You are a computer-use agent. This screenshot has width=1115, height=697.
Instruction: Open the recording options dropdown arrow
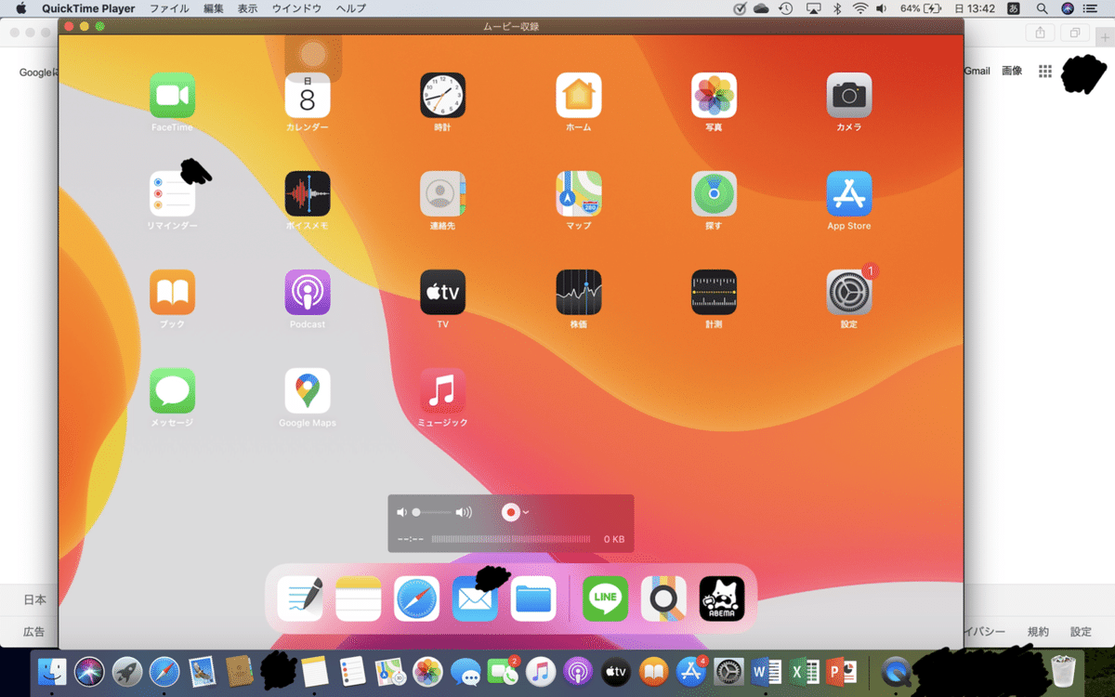(526, 512)
